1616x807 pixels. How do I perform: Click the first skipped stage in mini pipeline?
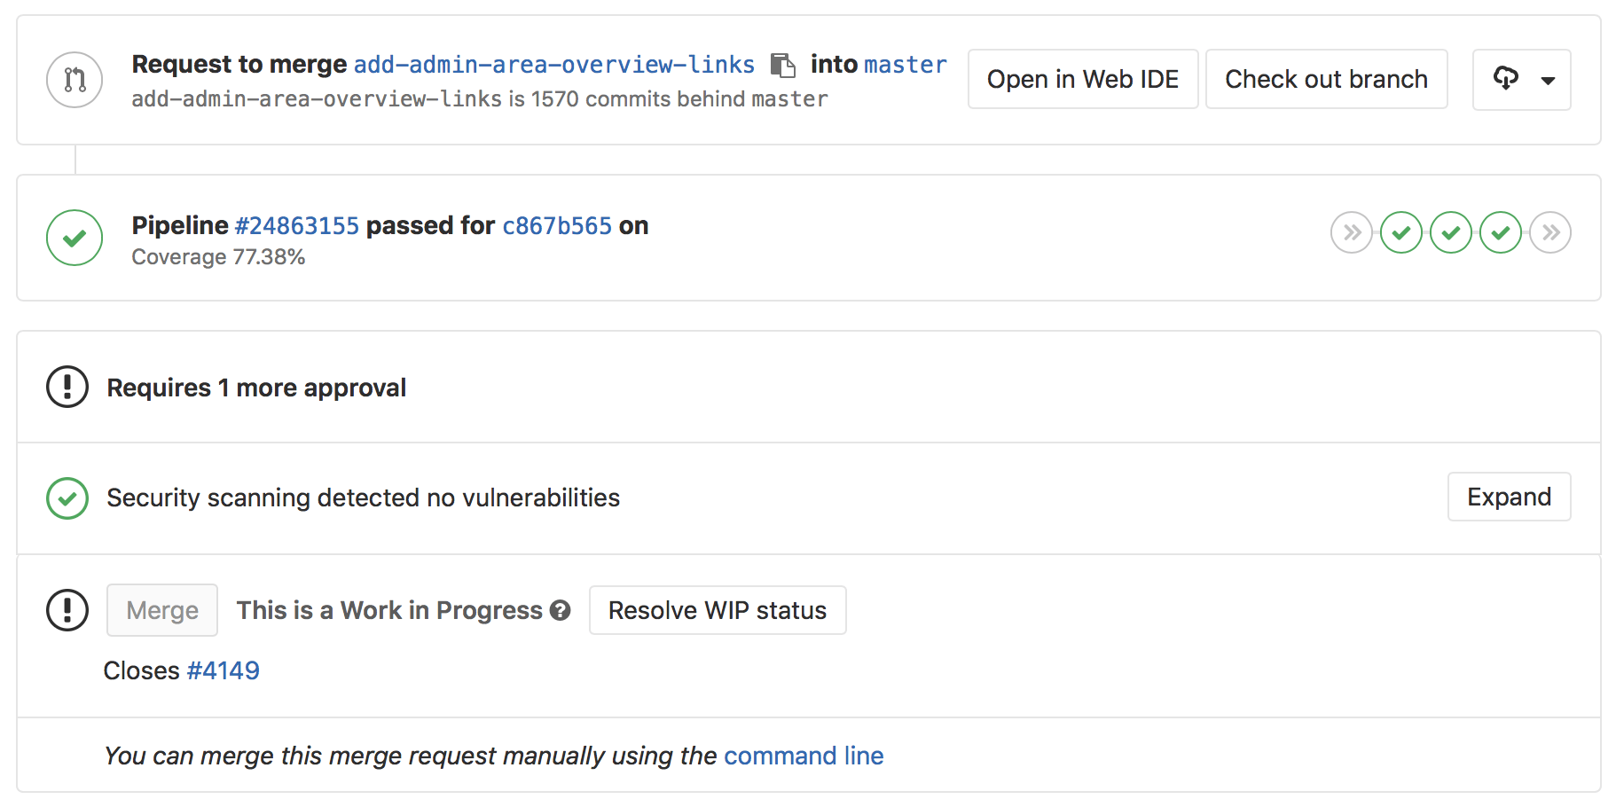point(1352,232)
